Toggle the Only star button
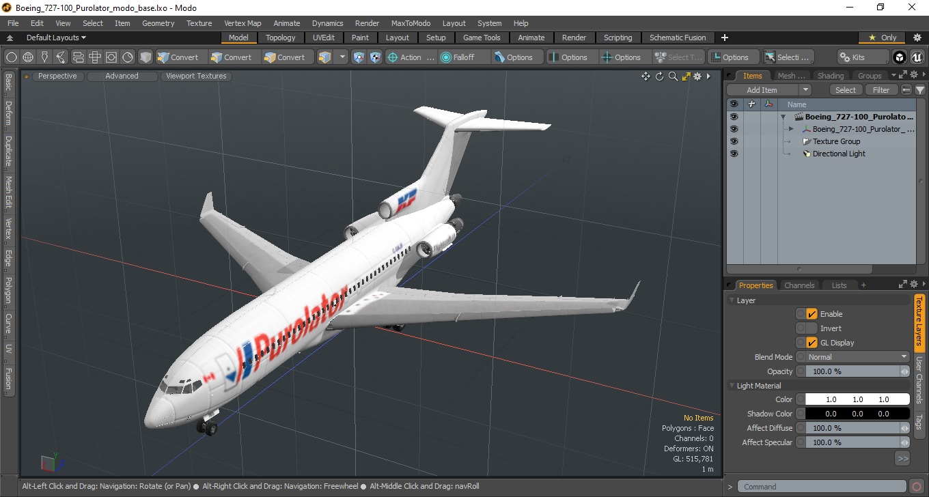Image resolution: width=929 pixels, height=497 pixels. [x=882, y=38]
